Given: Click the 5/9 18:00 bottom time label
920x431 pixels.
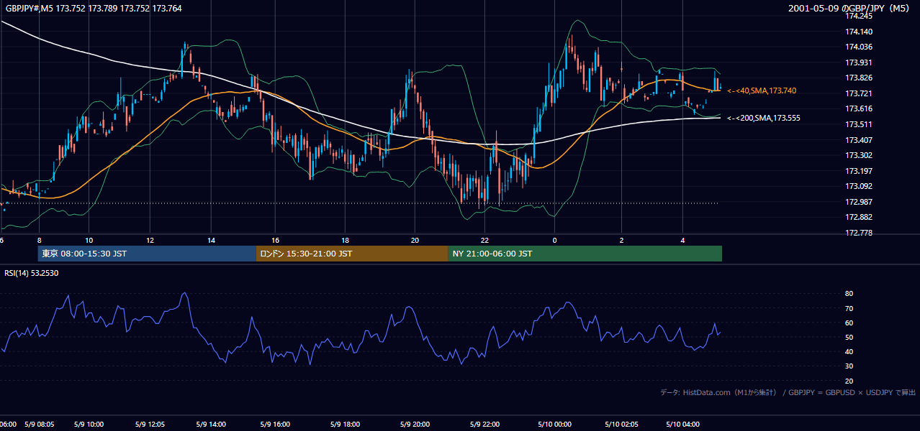Looking at the screenshot, I should tap(346, 424).
